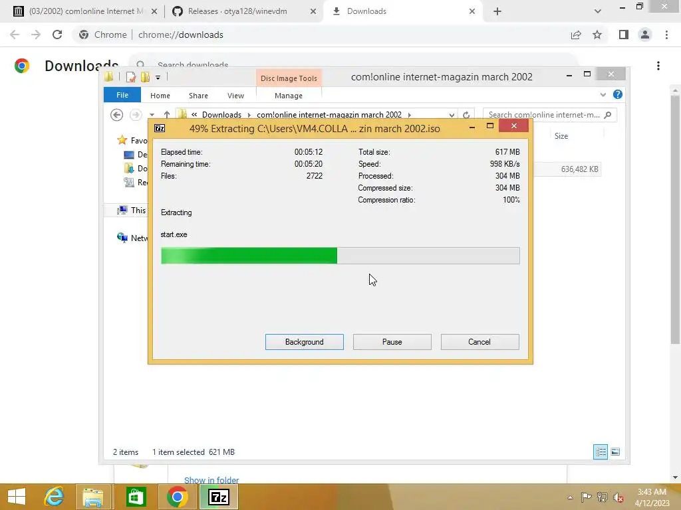Click Chrome back arrow
Viewport: 681px width, 510px height.
(15, 35)
